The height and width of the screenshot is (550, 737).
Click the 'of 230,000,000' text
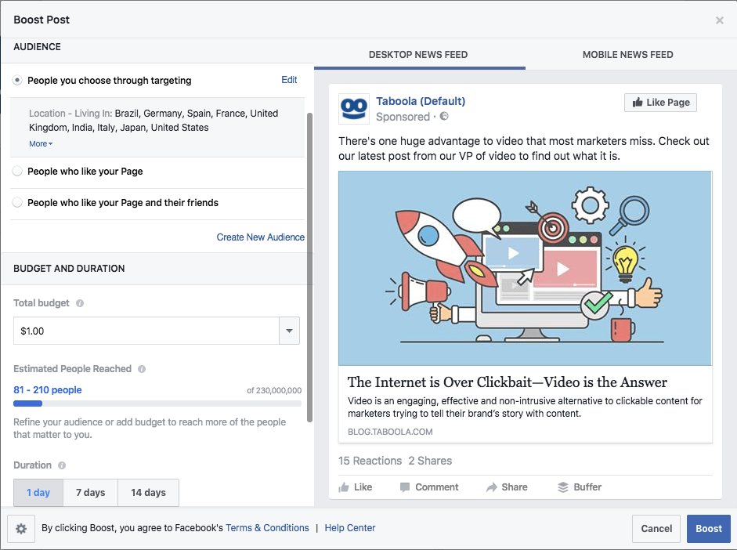coord(274,391)
